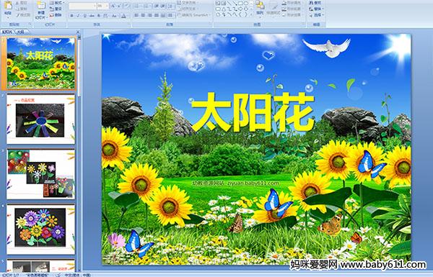Click the Increase List Level icon
The image size is (433, 277).
click(162, 6)
